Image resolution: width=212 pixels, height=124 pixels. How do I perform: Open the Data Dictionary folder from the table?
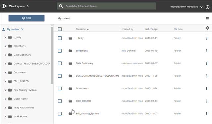click(x=84, y=63)
